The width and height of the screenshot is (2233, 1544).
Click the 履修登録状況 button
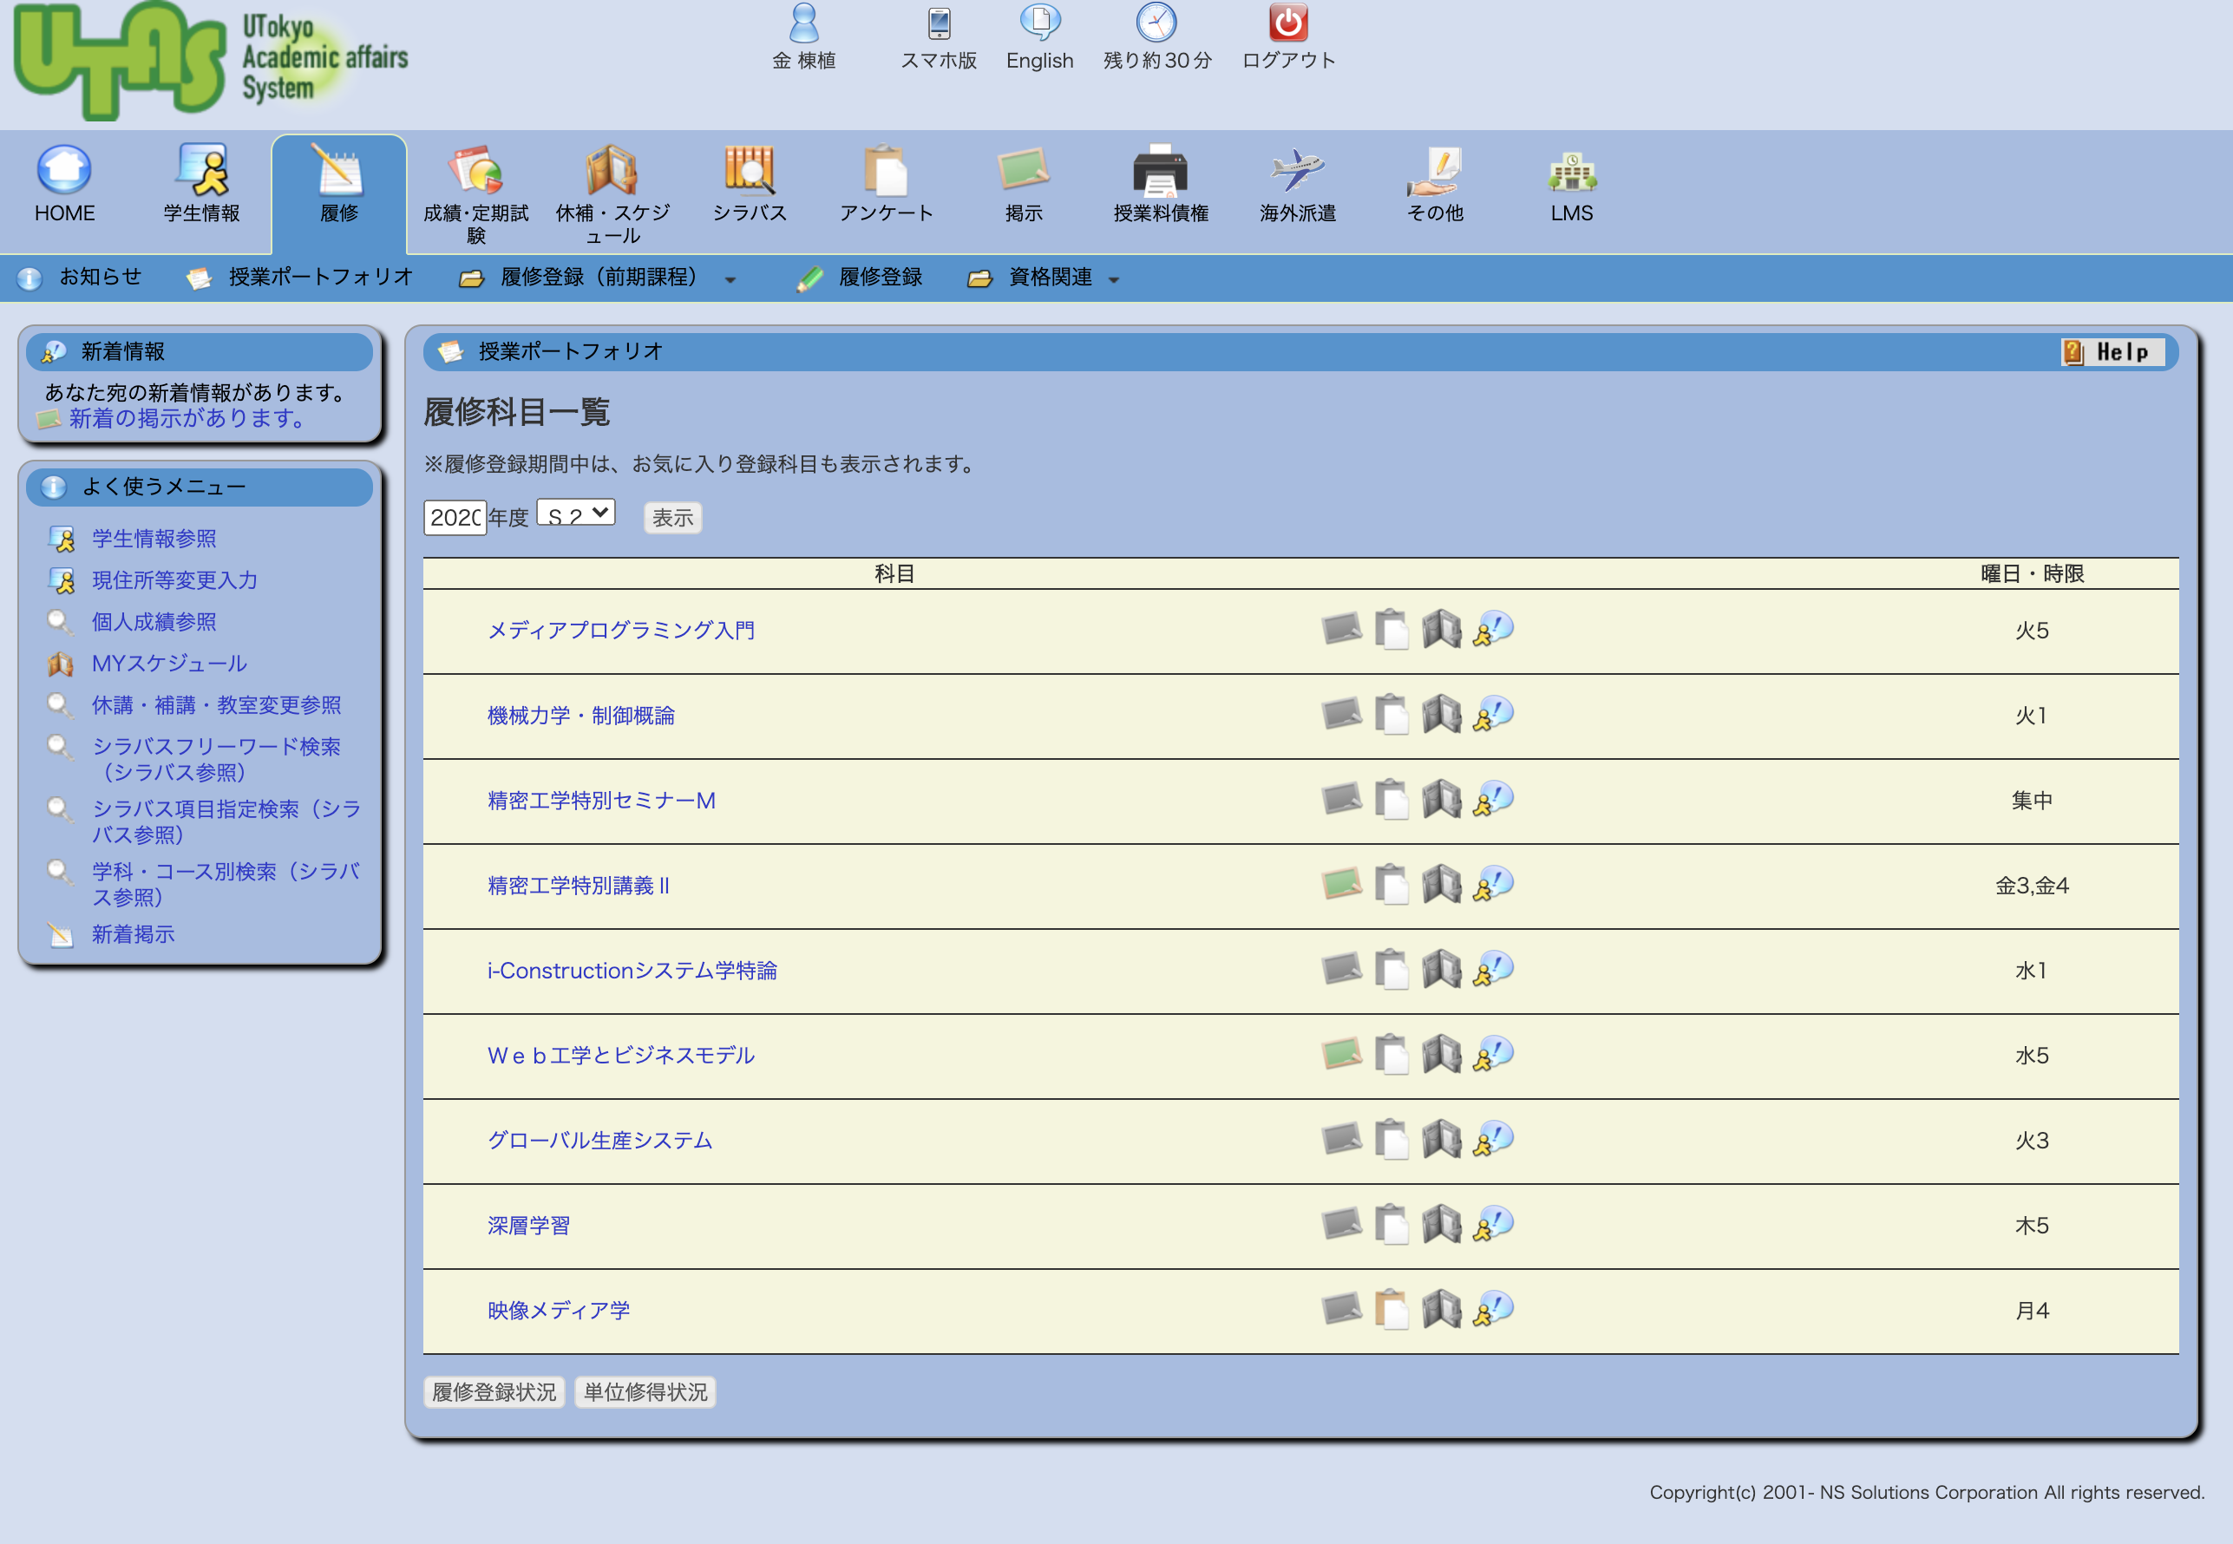(x=494, y=1391)
